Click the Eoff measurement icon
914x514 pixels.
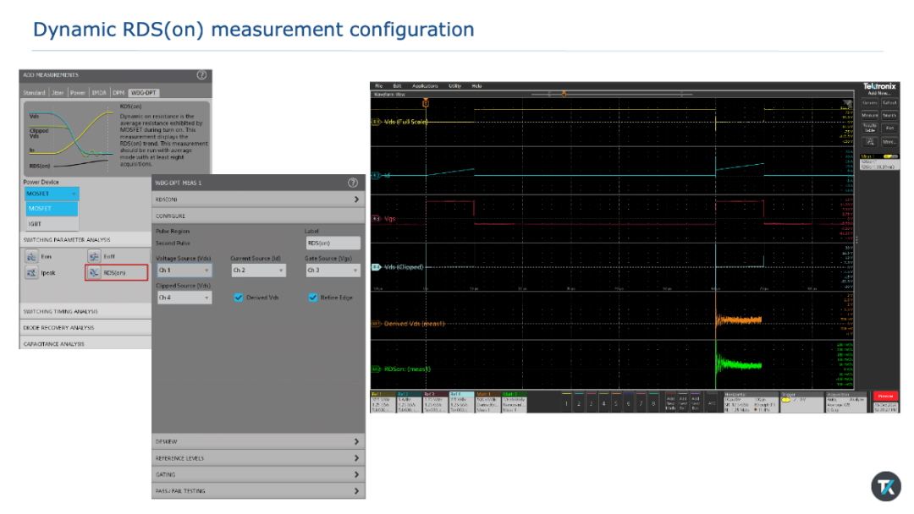(x=93, y=256)
